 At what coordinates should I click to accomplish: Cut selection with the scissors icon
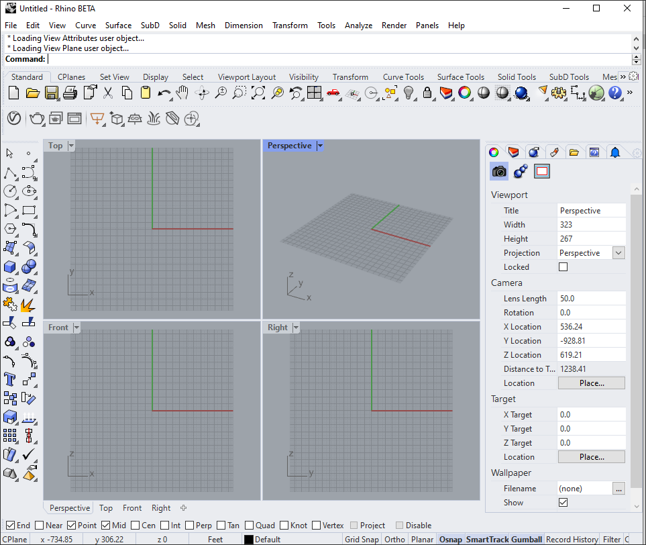tap(108, 93)
